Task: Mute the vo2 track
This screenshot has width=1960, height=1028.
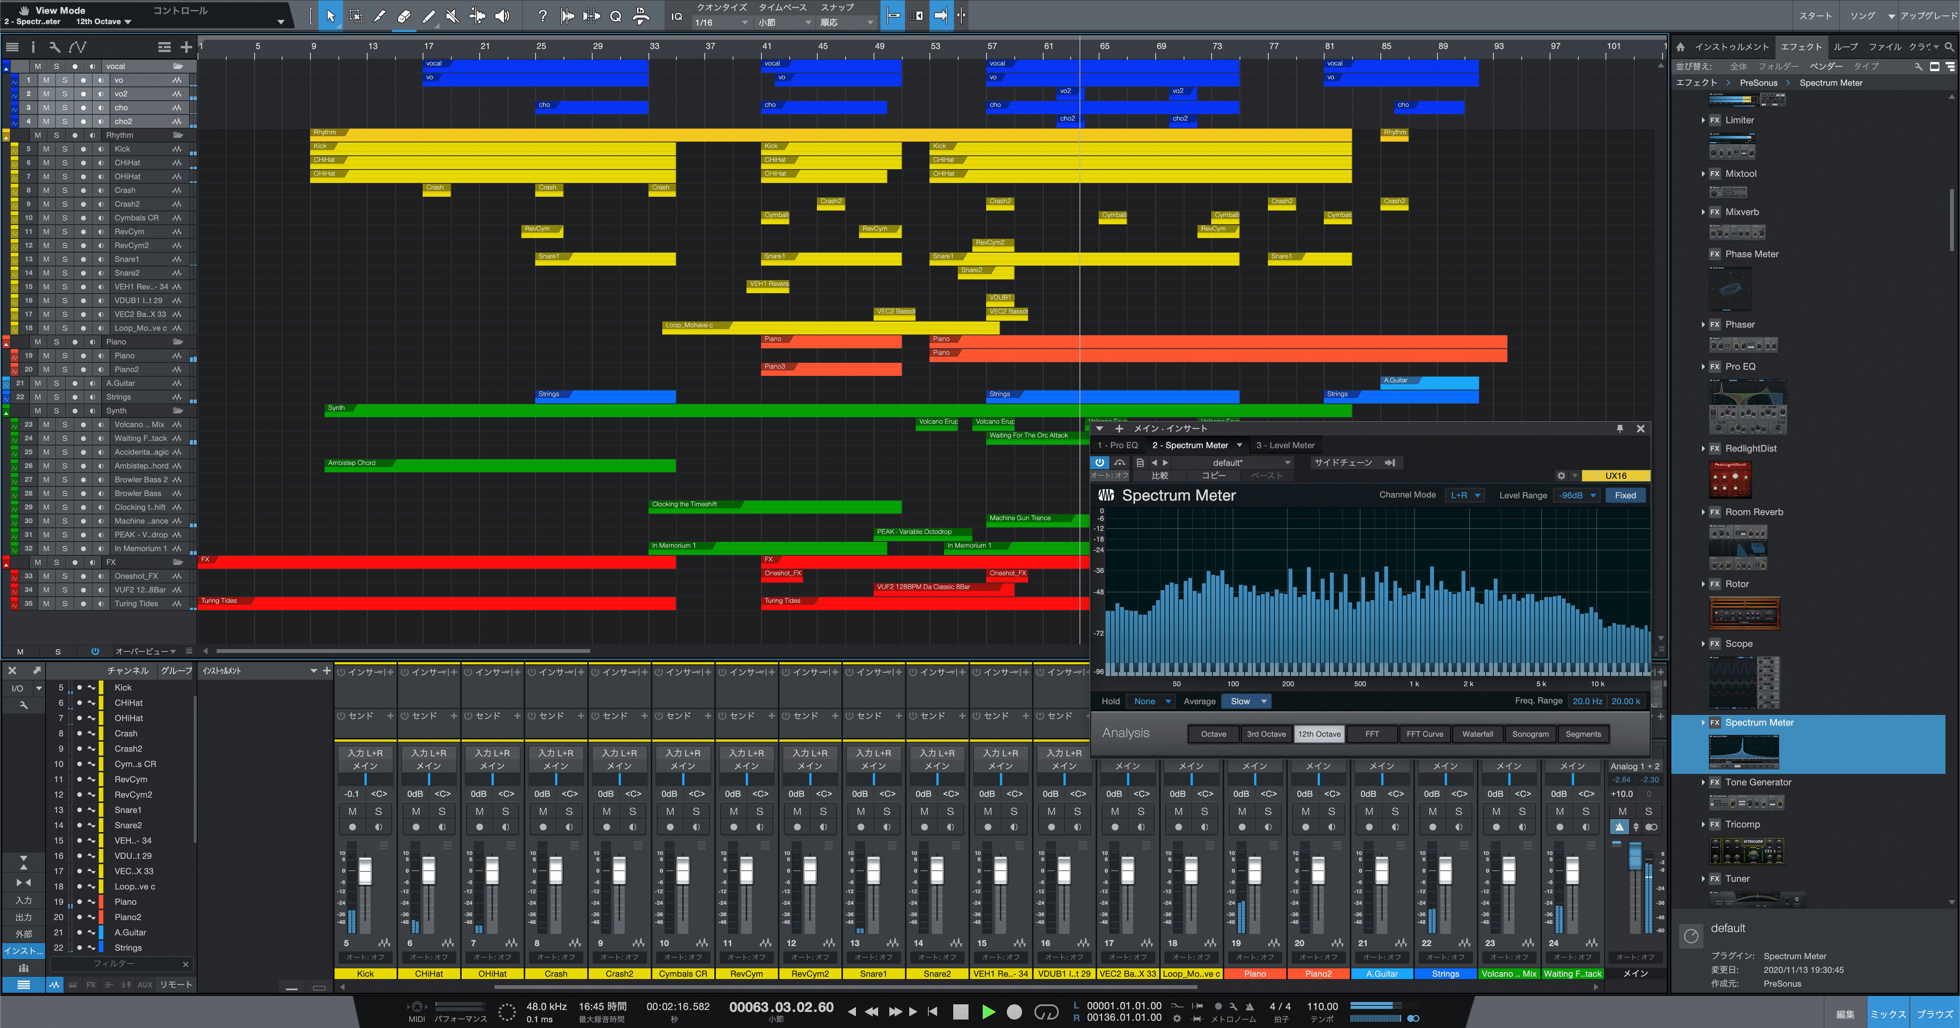Action: (x=46, y=94)
